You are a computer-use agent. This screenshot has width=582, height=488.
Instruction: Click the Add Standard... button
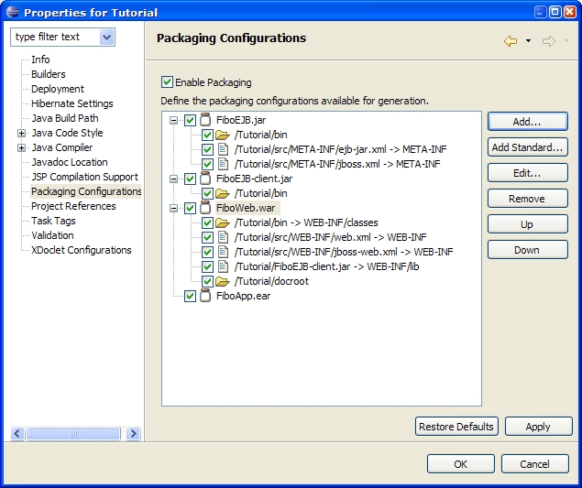coord(527,147)
